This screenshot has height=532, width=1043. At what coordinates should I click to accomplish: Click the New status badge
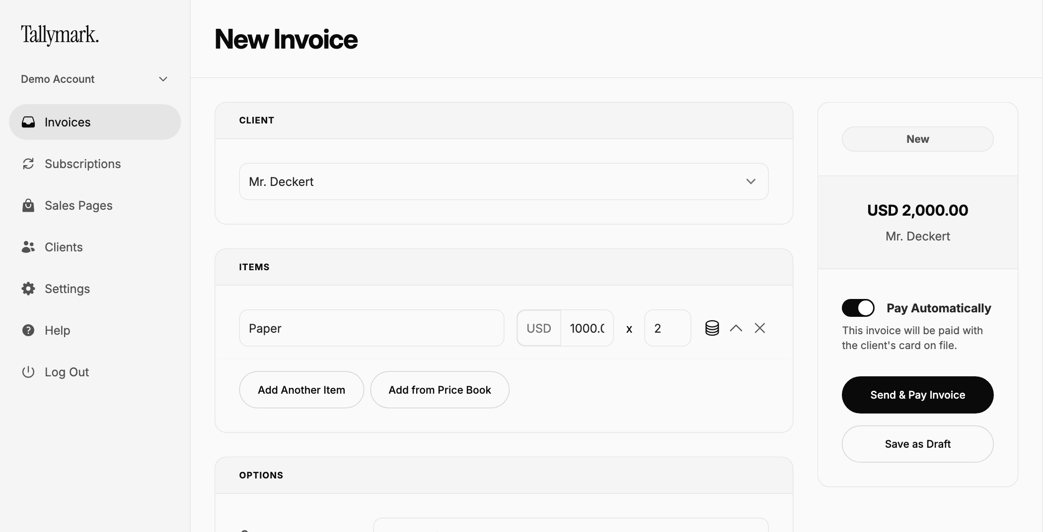[x=917, y=139]
